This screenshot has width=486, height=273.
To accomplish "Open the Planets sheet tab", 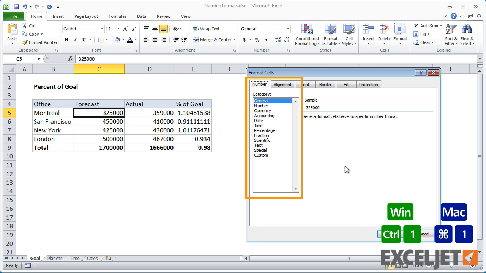I will click(x=55, y=259).
